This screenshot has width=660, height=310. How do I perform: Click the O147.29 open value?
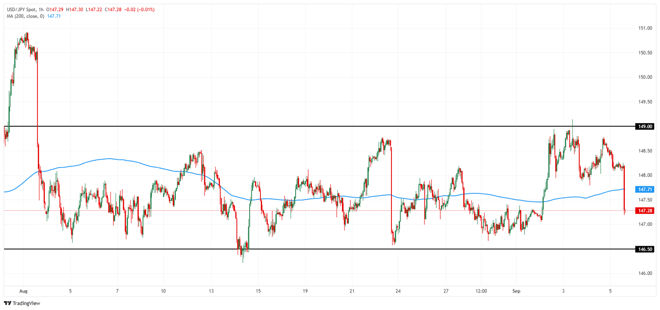click(55, 9)
